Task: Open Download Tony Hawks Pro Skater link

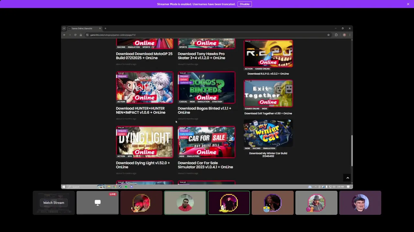Action: pyautogui.click(x=201, y=56)
